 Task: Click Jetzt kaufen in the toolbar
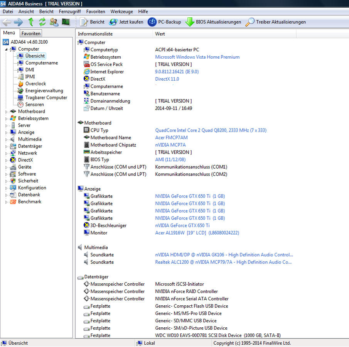(126, 22)
